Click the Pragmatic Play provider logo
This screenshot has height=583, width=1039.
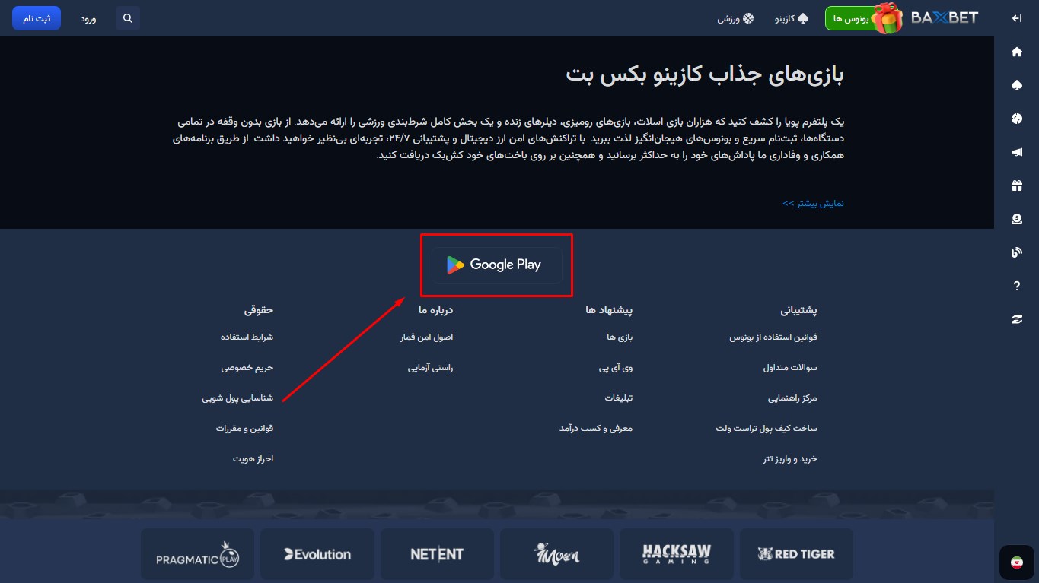point(197,555)
